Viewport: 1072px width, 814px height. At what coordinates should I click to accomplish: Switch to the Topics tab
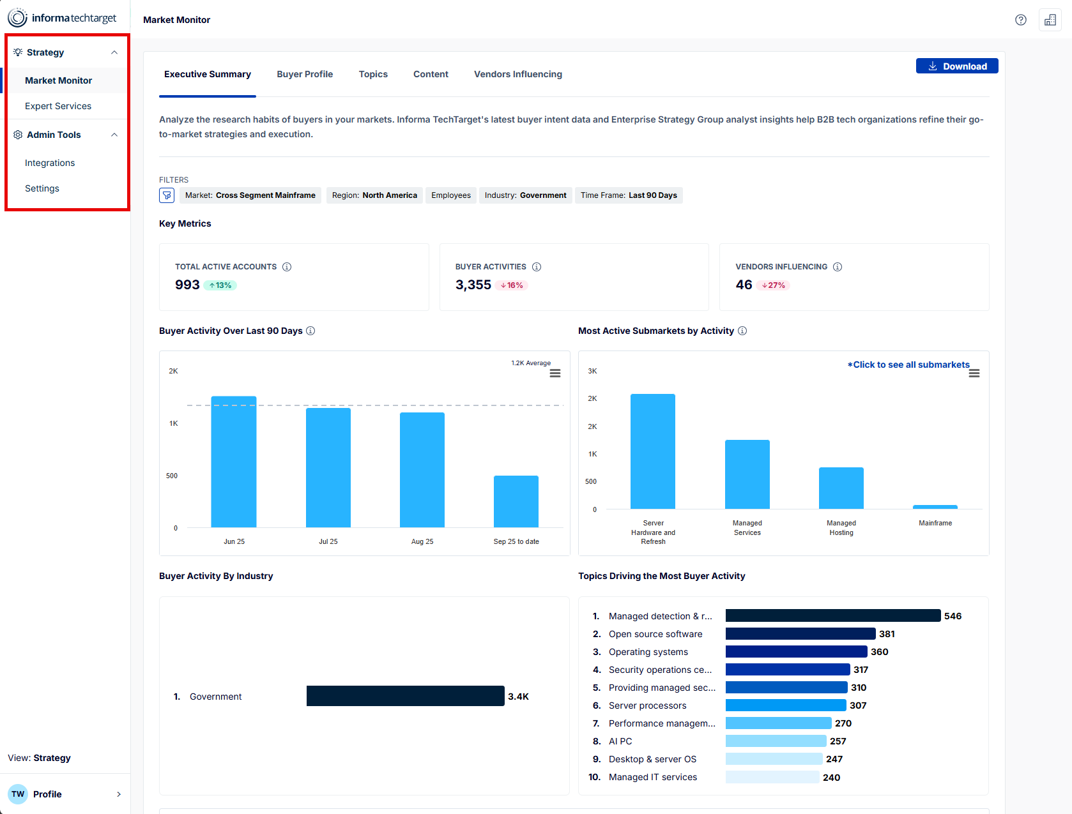pos(373,74)
